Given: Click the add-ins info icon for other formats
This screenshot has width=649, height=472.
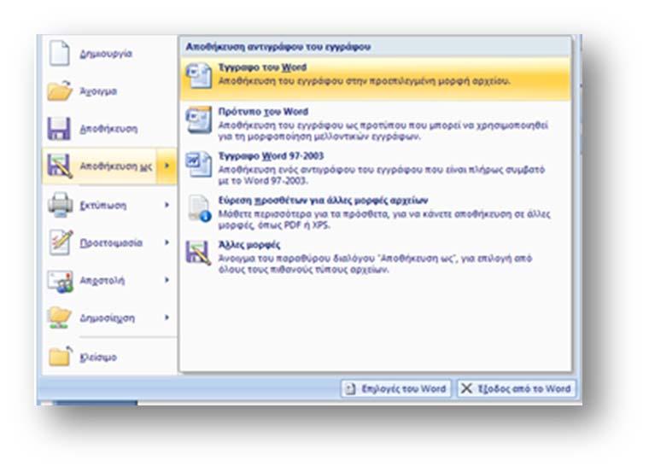Looking at the screenshot, I should [x=200, y=208].
